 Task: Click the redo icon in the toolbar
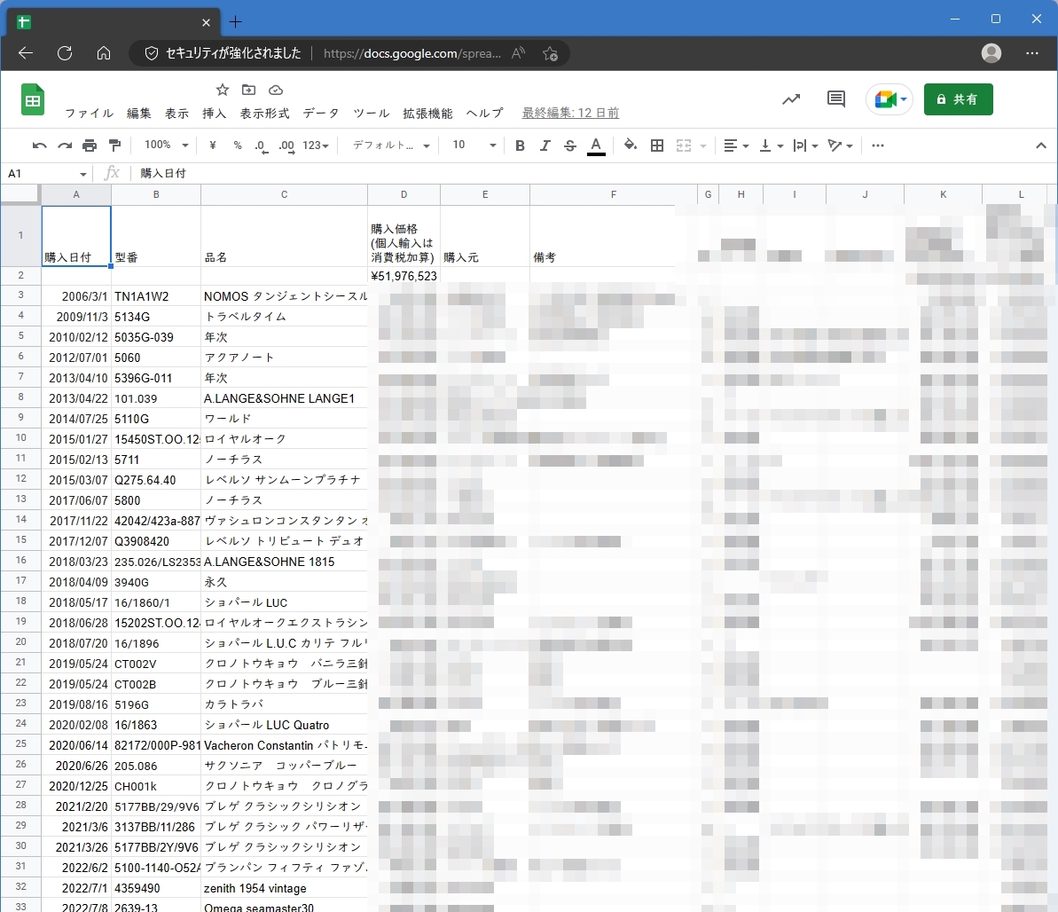(64, 145)
